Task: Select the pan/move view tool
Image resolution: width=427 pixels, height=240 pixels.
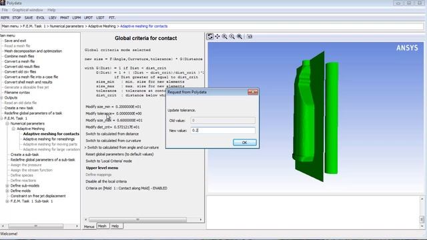Action: click(x=218, y=37)
